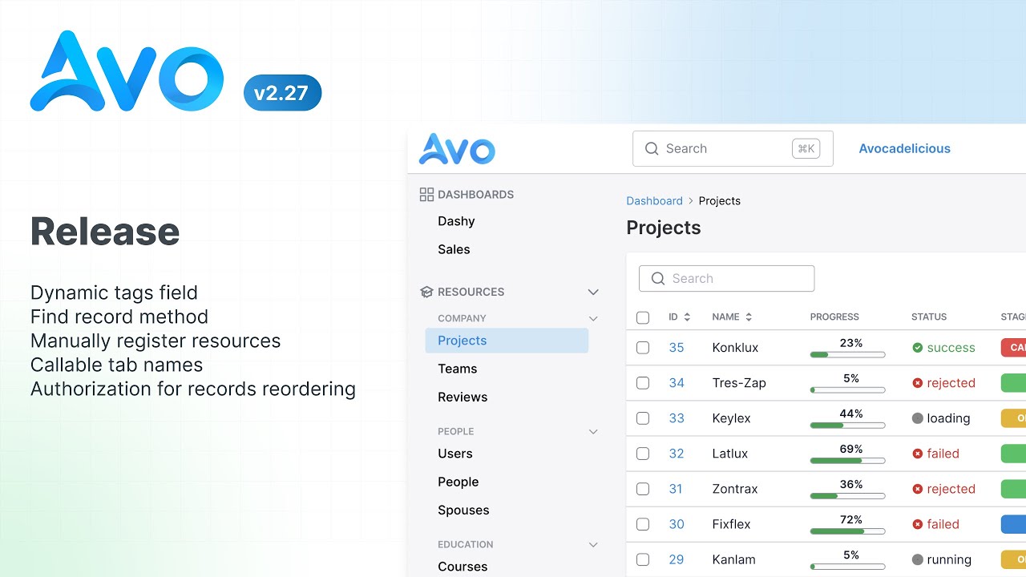Click the grey loading dot in the Keylex row

click(x=918, y=418)
